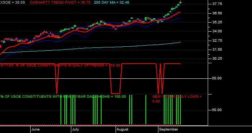Screen dimensions: 252x133
Task: Click the XSOE = 38.09 price label
Action: [x=12, y=3]
